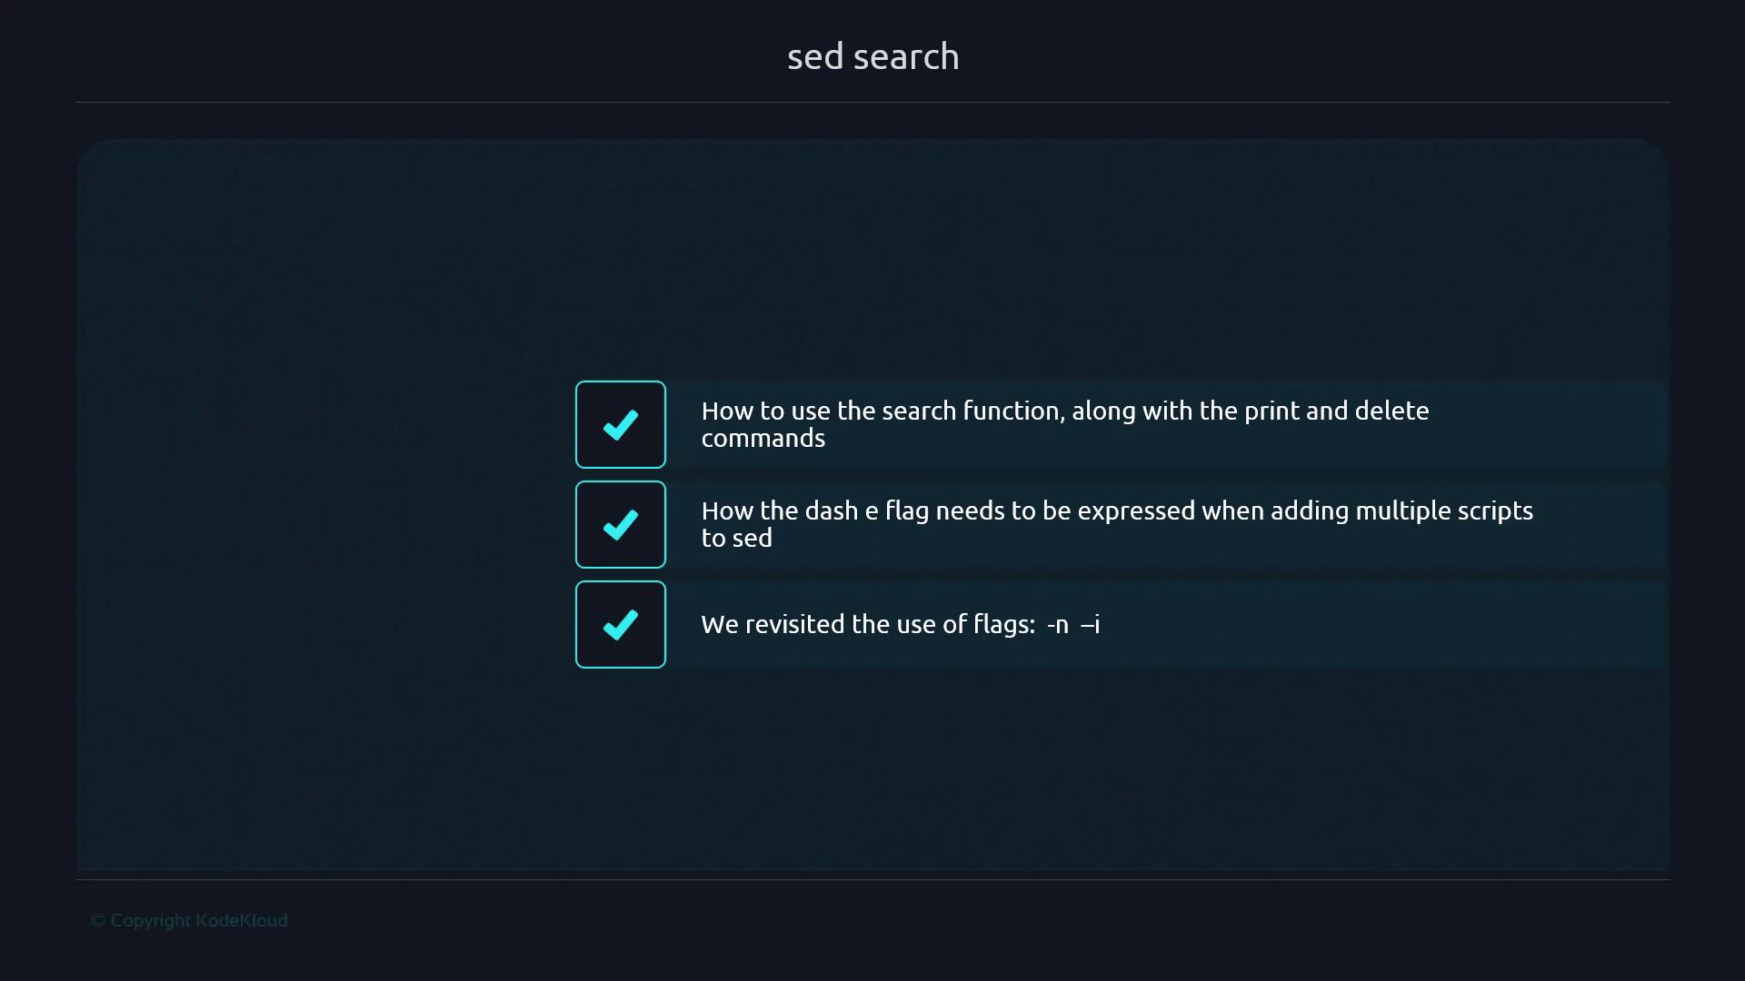Click the word "commands" in the first bullet

click(x=763, y=438)
